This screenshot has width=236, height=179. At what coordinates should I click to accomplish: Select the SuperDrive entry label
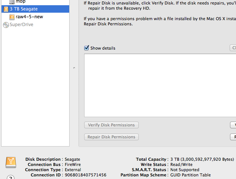pyautogui.click(x=21, y=25)
